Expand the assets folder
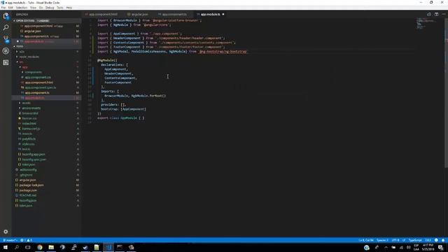The width and height of the screenshot is (448, 252). pos(26,103)
